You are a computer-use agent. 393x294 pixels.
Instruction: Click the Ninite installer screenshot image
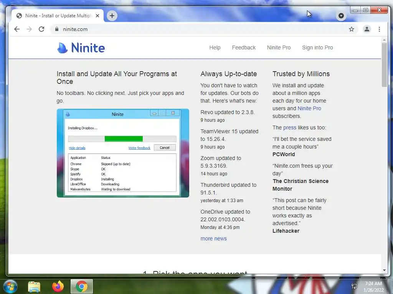click(123, 153)
